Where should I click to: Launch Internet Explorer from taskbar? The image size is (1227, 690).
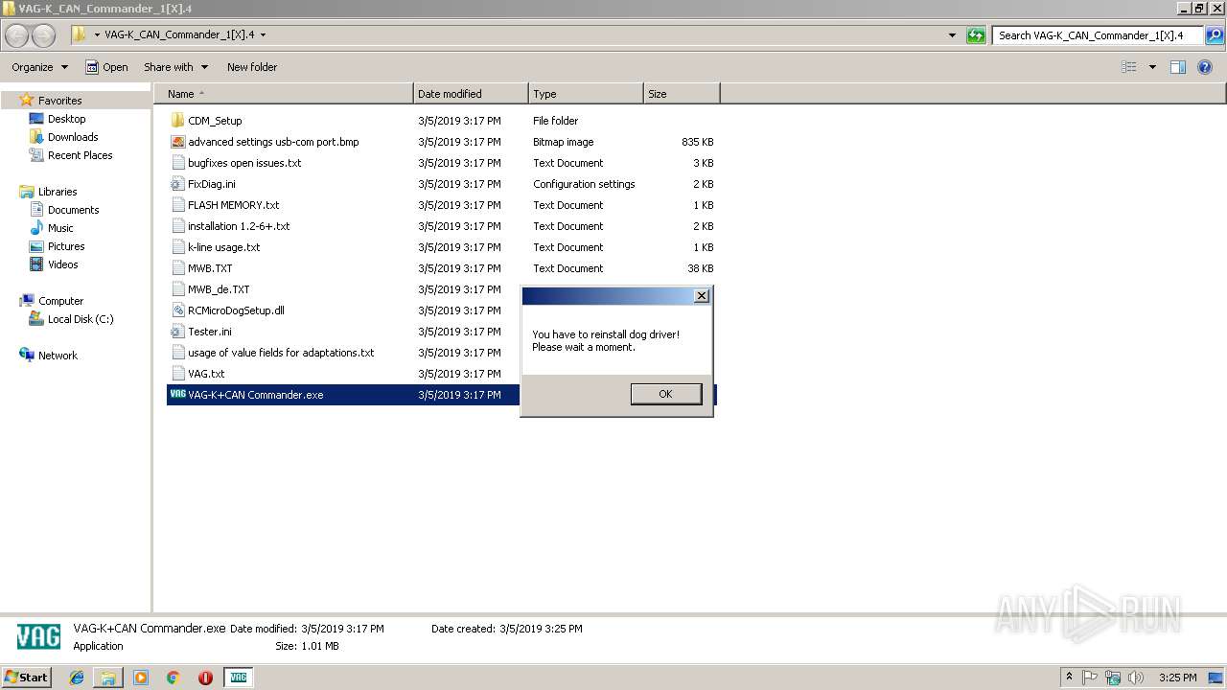77,678
